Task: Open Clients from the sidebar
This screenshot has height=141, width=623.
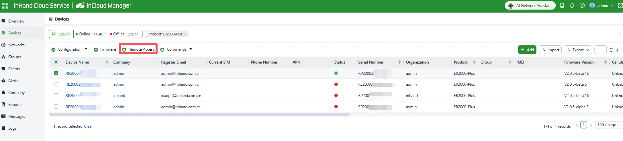Action: [x=14, y=69]
